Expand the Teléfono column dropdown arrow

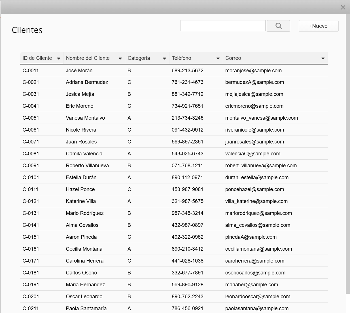(x=218, y=58)
